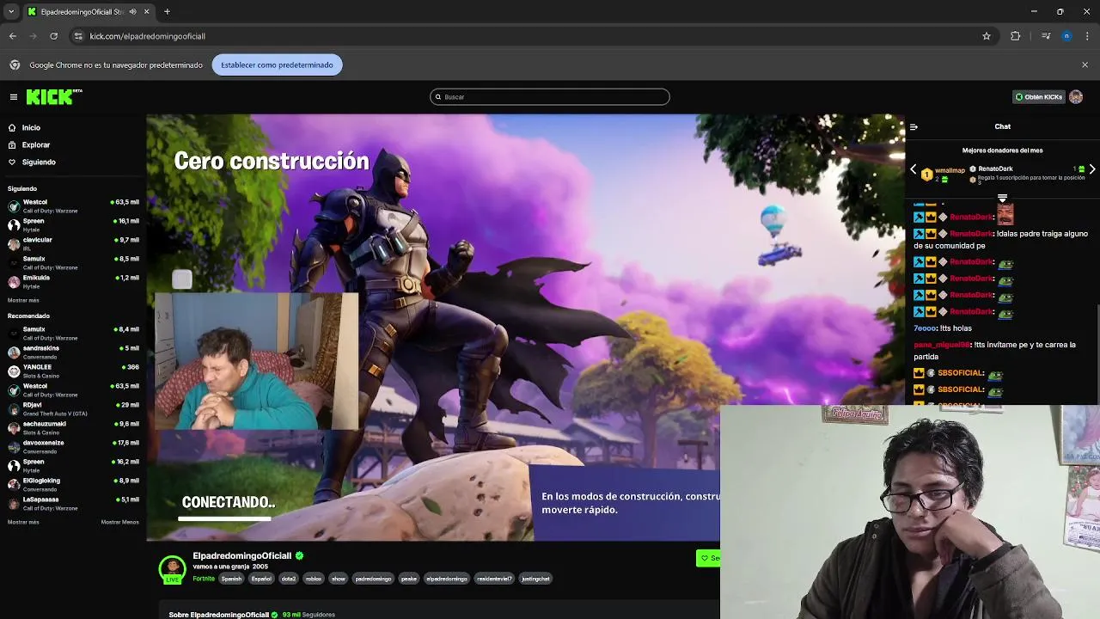Mute the tab via speaker icon

(132, 12)
